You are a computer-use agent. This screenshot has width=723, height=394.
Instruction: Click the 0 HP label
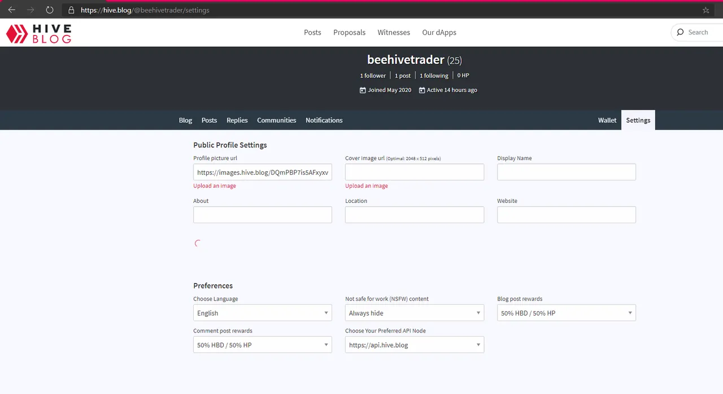click(463, 76)
